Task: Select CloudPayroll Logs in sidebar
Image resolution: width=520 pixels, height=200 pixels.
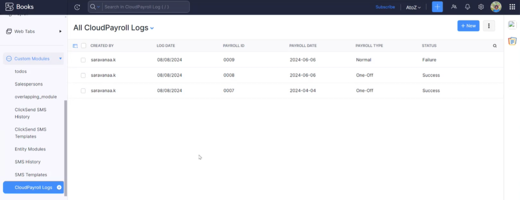Action: pyautogui.click(x=33, y=188)
